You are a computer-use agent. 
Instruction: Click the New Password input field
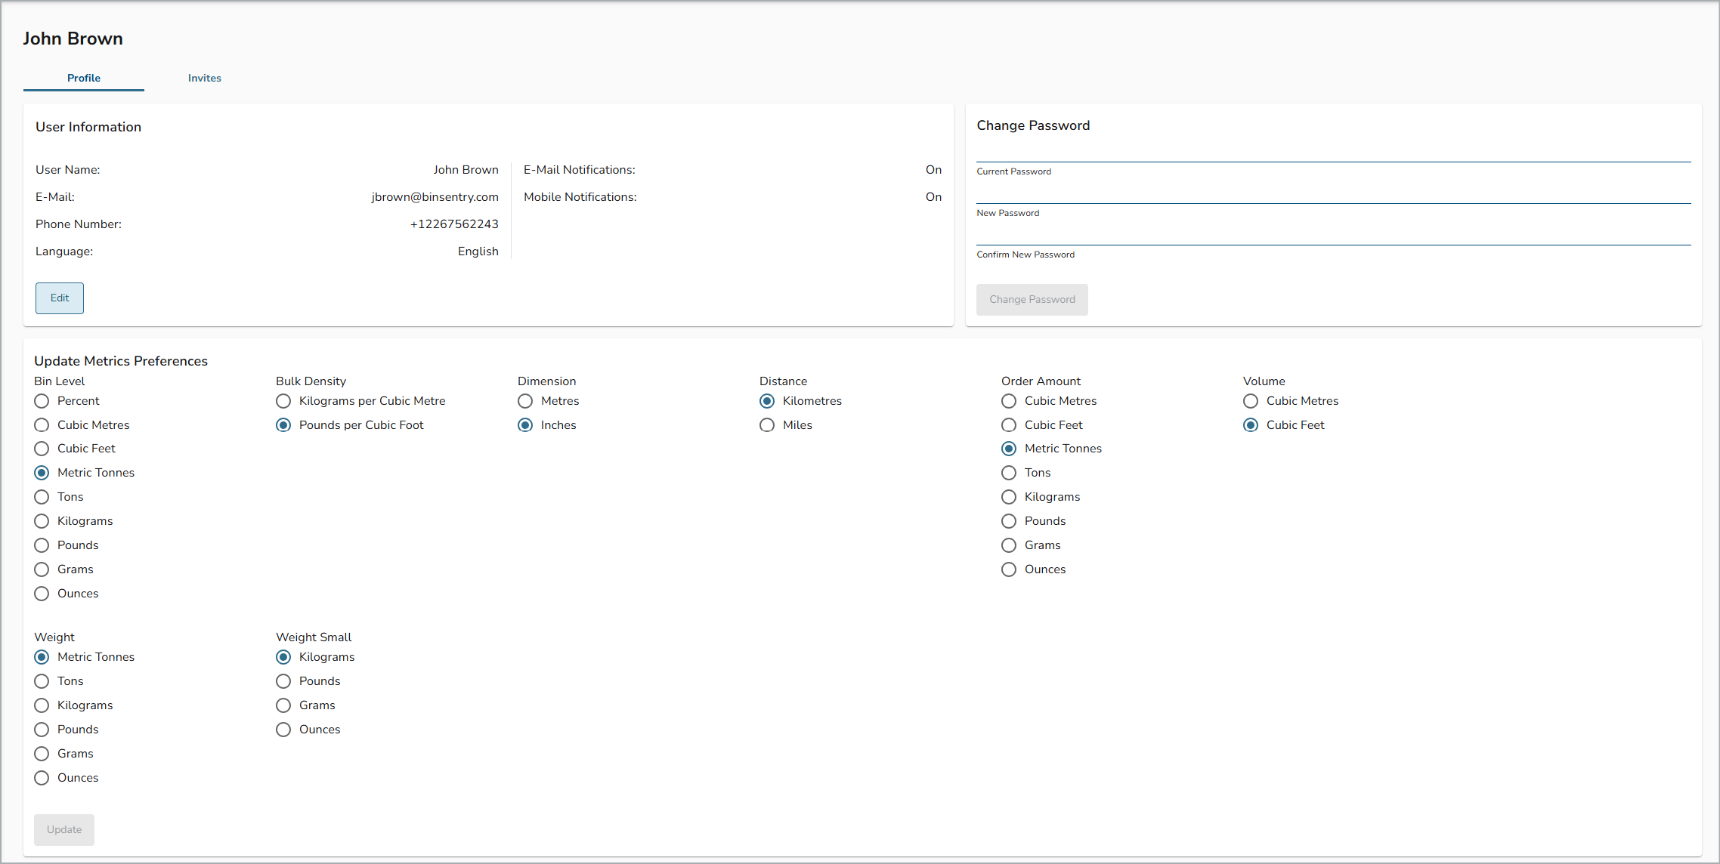click(1332, 194)
